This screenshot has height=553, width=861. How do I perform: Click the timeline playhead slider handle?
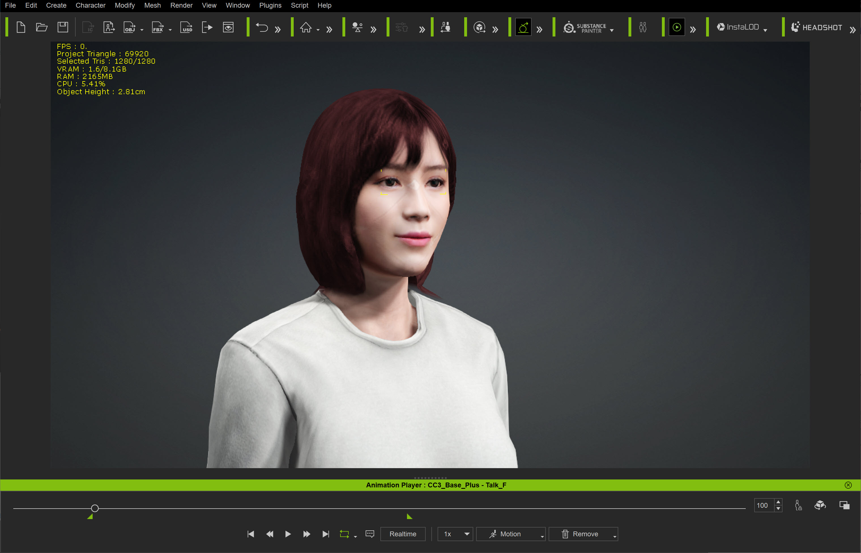tap(95, 509)
